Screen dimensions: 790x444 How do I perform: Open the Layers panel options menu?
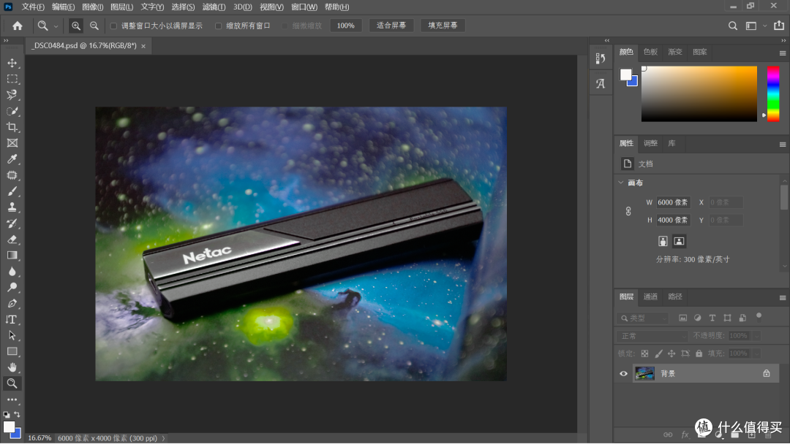783,298
